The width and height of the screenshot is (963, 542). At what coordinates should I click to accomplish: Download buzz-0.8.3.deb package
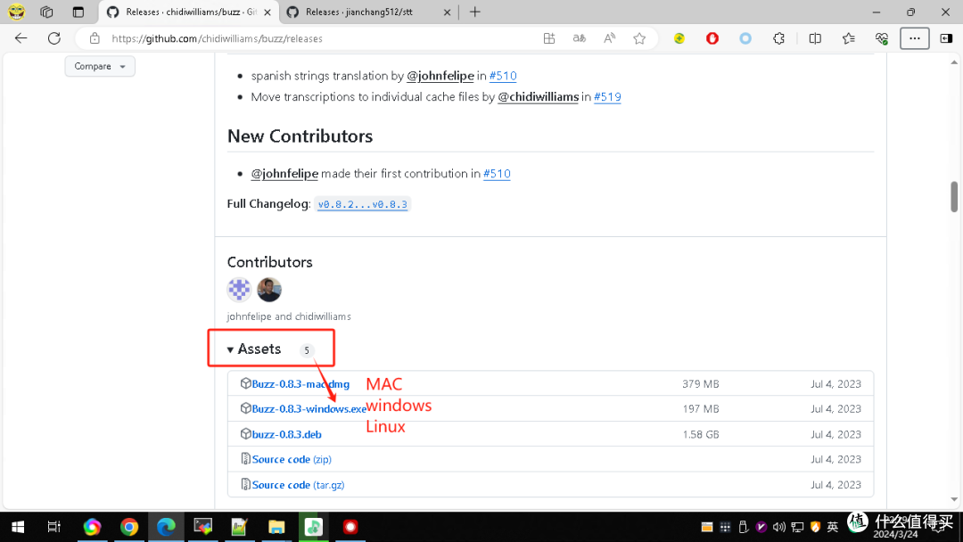click(x=287, y=435)
